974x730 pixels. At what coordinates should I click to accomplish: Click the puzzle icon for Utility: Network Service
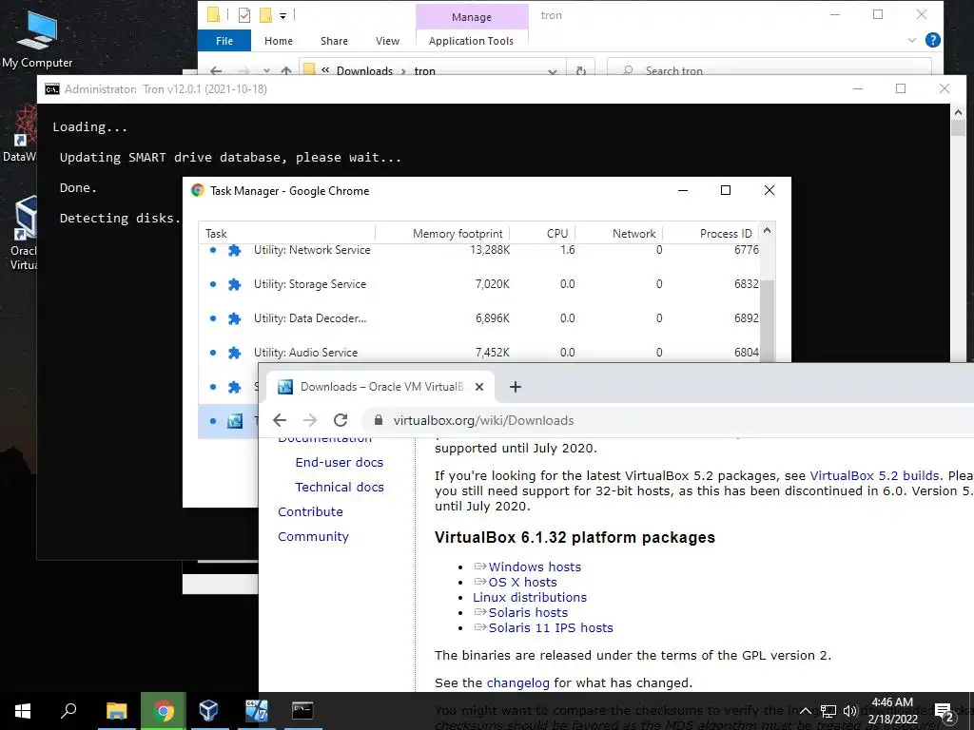tap(234, 250)
